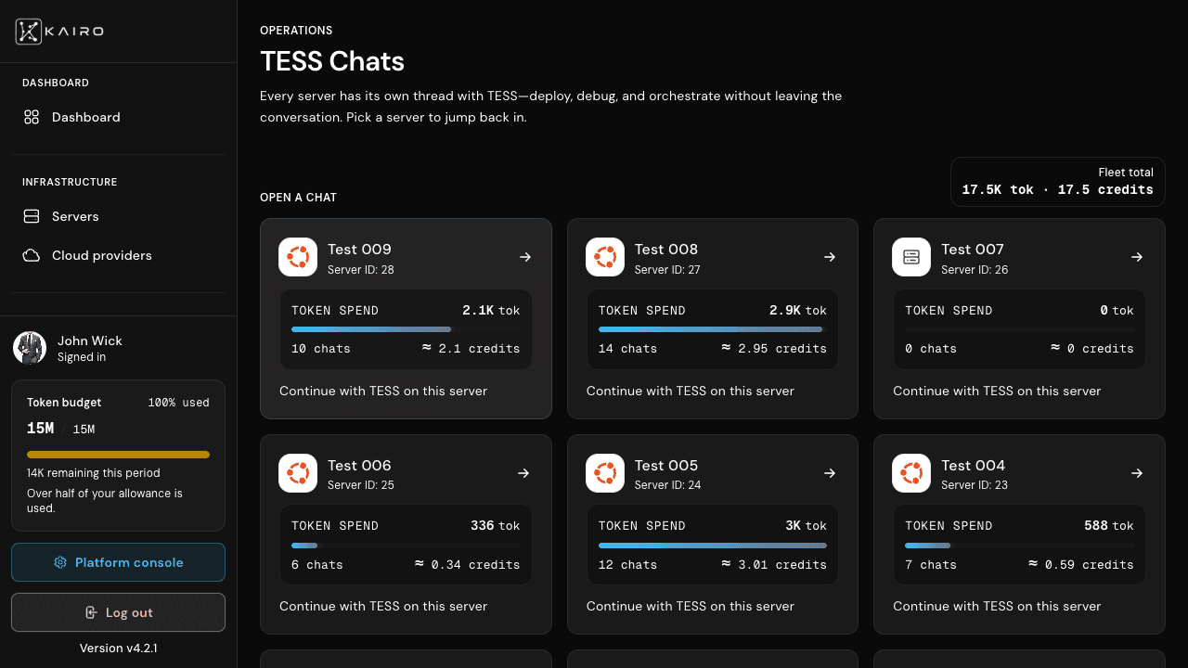Click the Test 004 title
1188x668 pixels.
[973, 465]
